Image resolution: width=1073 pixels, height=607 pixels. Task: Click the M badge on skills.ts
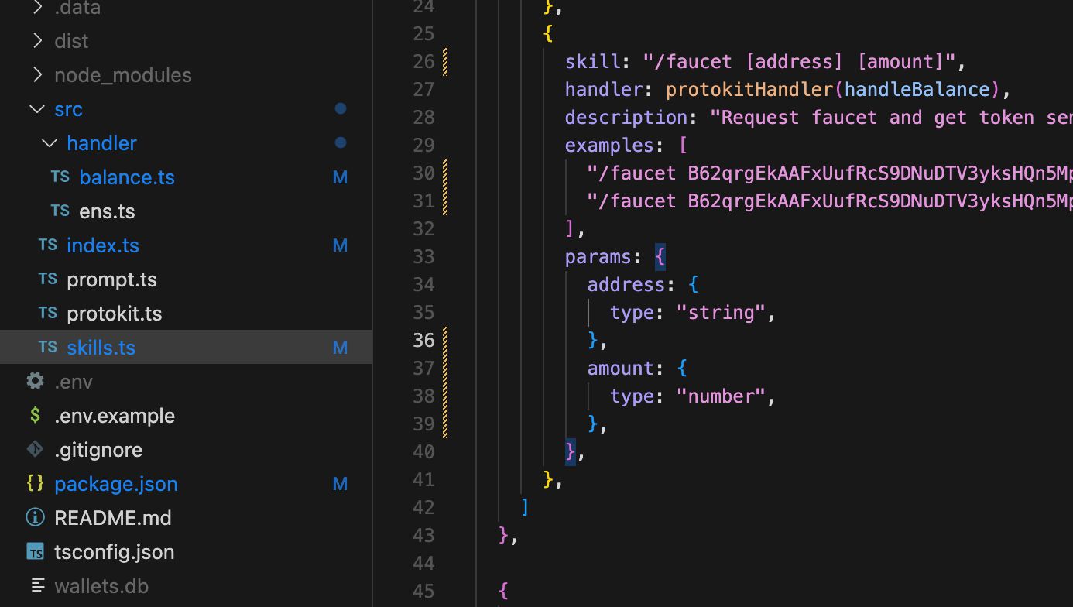click(x=340, y=348)
